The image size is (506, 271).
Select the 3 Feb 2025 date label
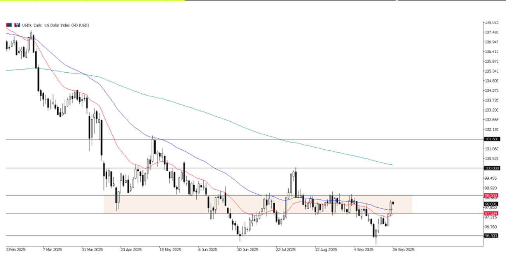pyautogui.click(x=16, y=250)
